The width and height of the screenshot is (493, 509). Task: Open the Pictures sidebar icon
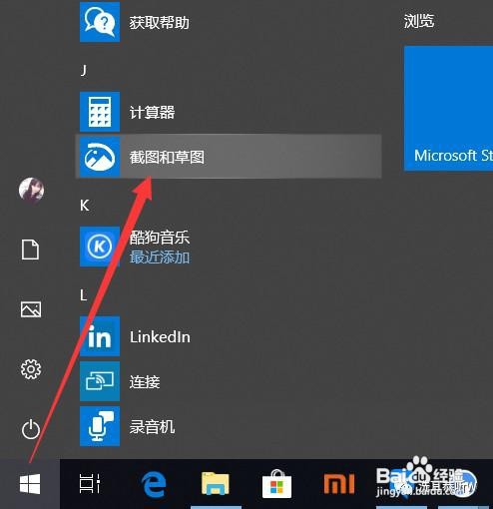click(x=31, y=309)
